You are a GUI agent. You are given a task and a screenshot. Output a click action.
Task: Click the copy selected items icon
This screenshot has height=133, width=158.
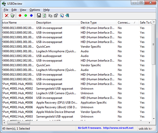[50, 16]
